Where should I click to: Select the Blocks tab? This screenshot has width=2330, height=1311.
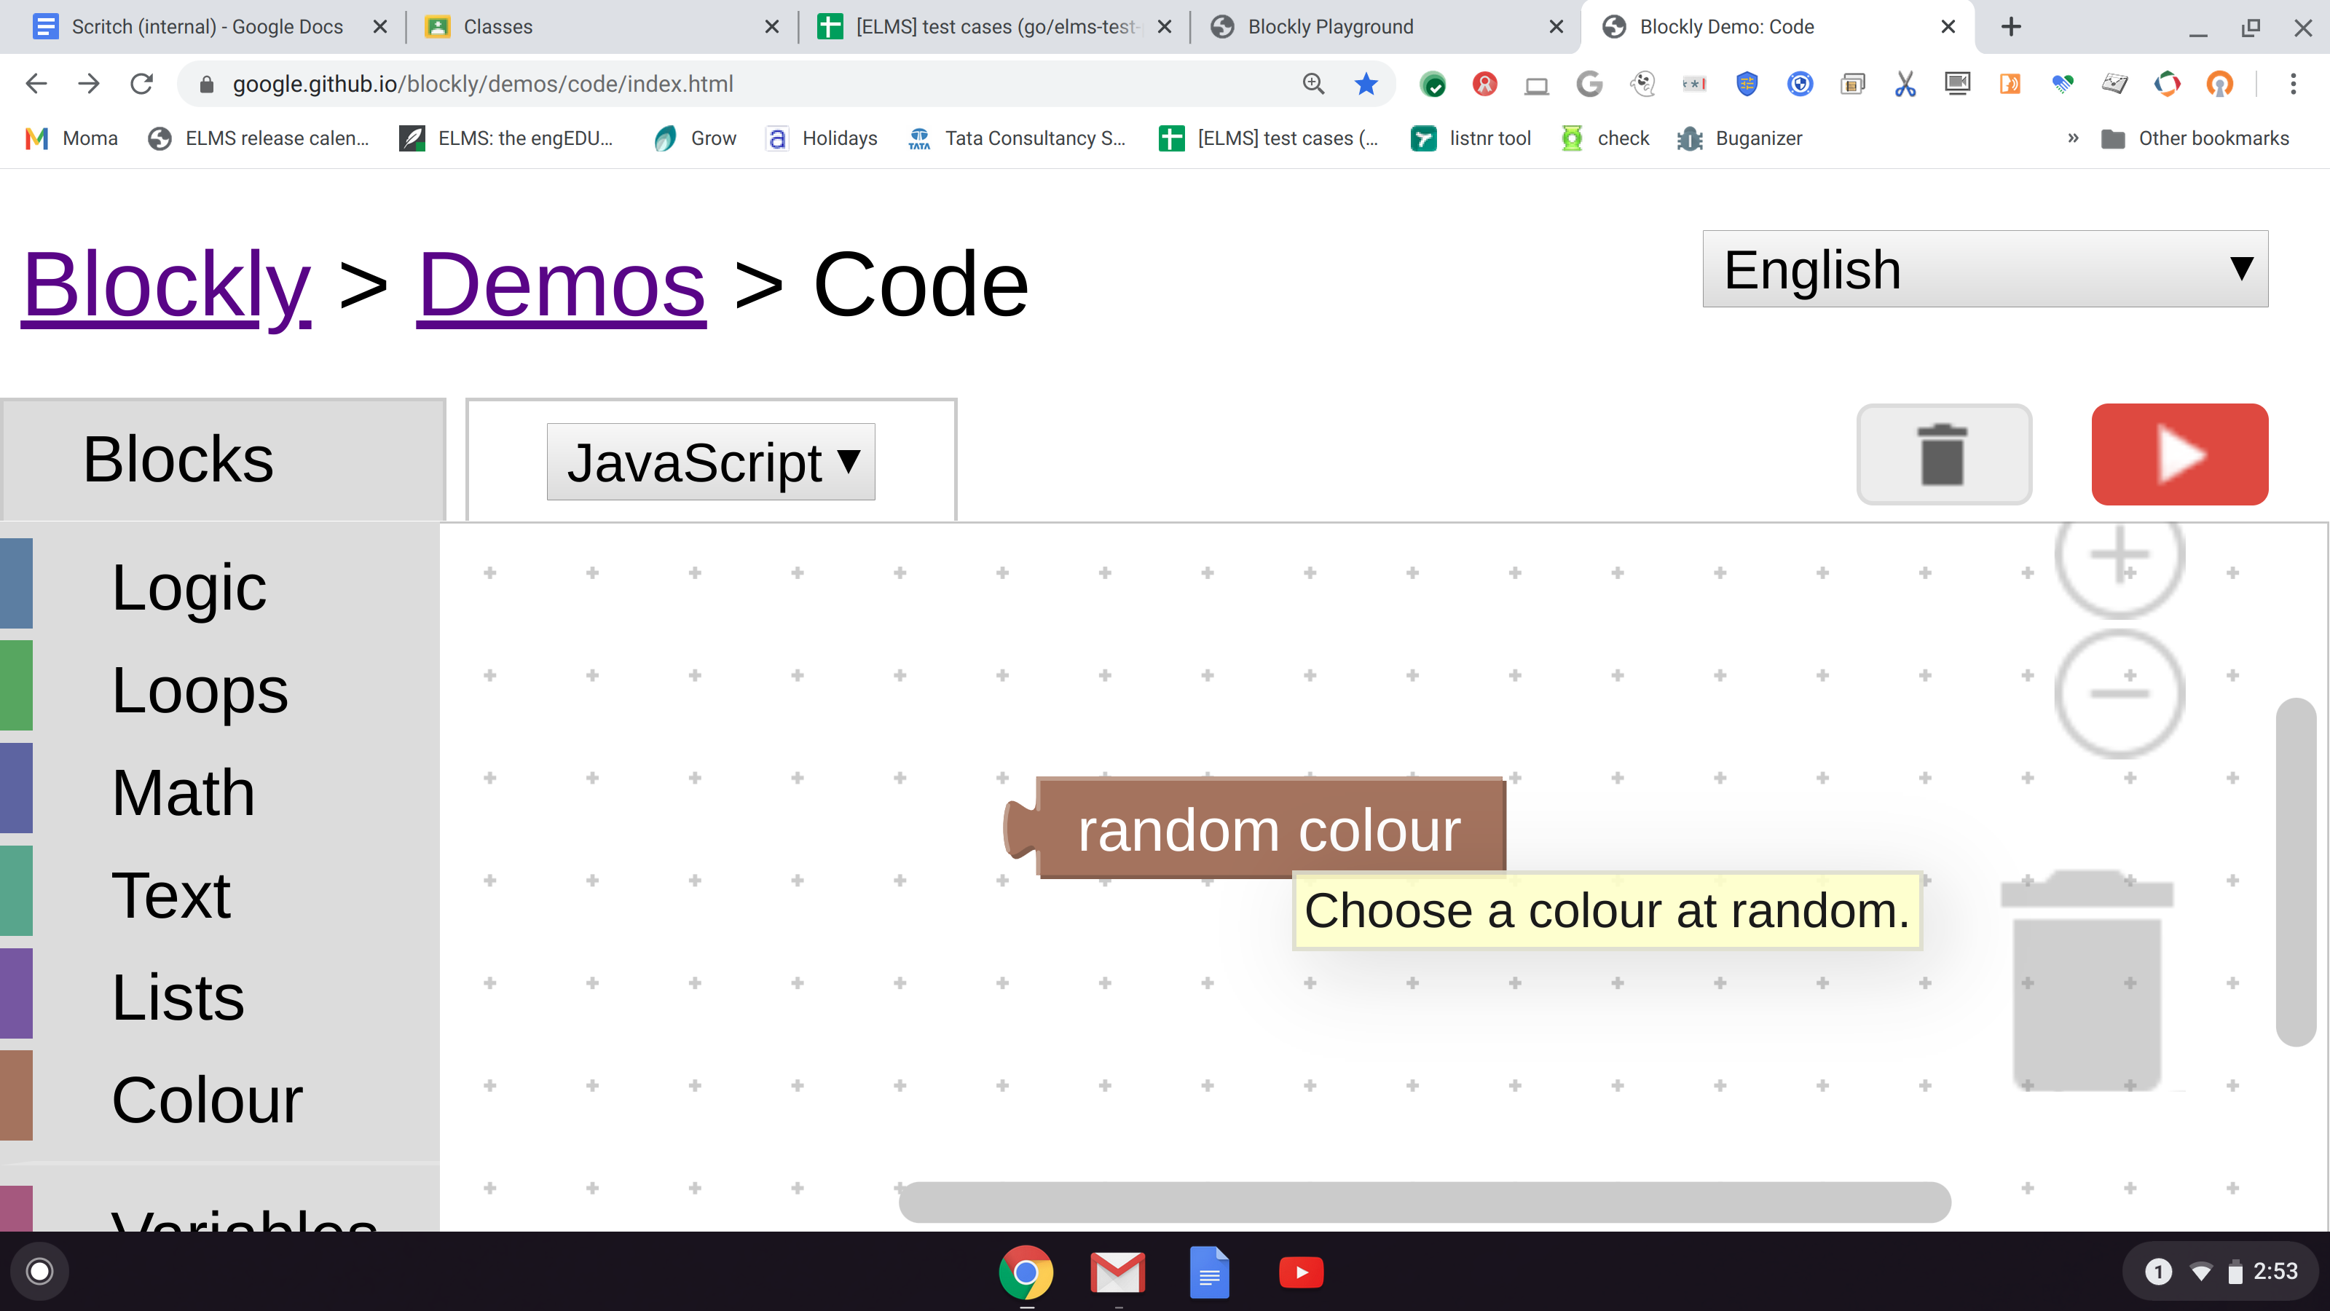click(177, 459)
